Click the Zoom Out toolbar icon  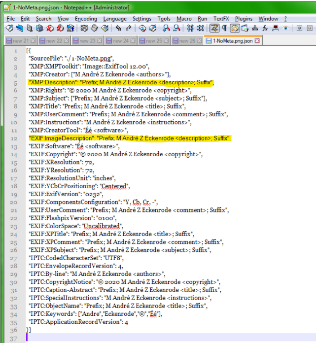pyautogui.click(x=176, y=28)
